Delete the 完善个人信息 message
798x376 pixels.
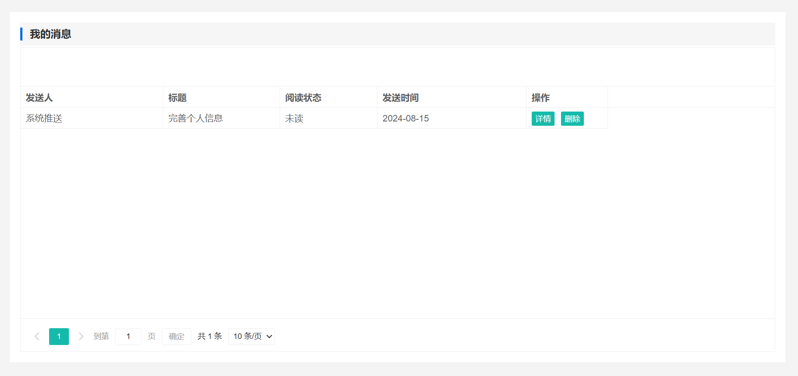(572, 119)
